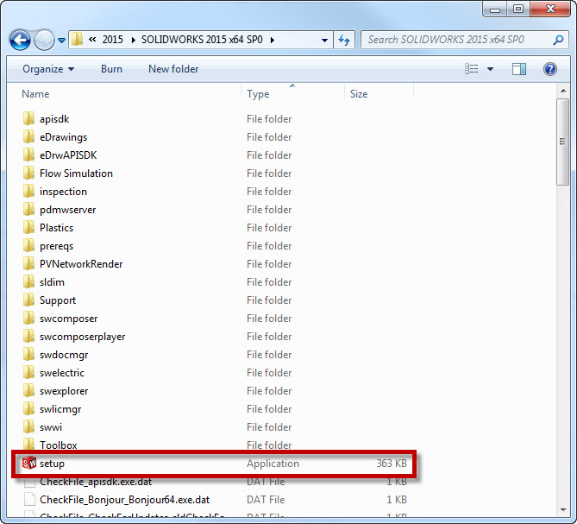Viewport: 577px width, 524px height.
Task: Click the Back navigation arrow button
Action: coord(20,40)
